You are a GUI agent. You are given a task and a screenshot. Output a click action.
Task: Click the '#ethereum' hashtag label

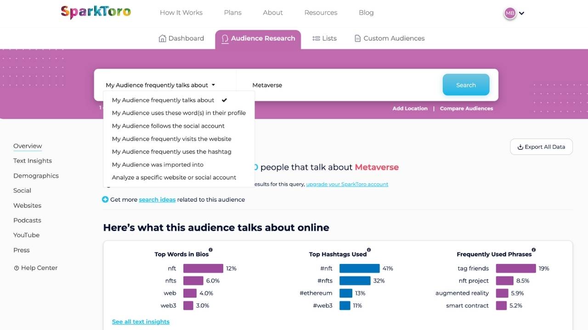[316, 293]
